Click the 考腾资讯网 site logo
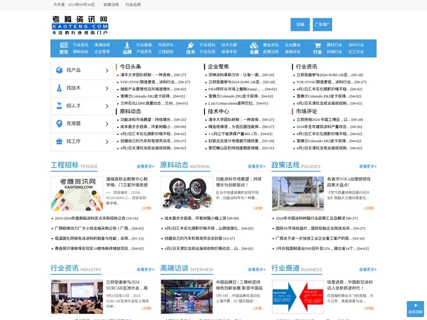The width and height of the screenshot is (427, 320). pyautogui.click(x=80, y=25)
